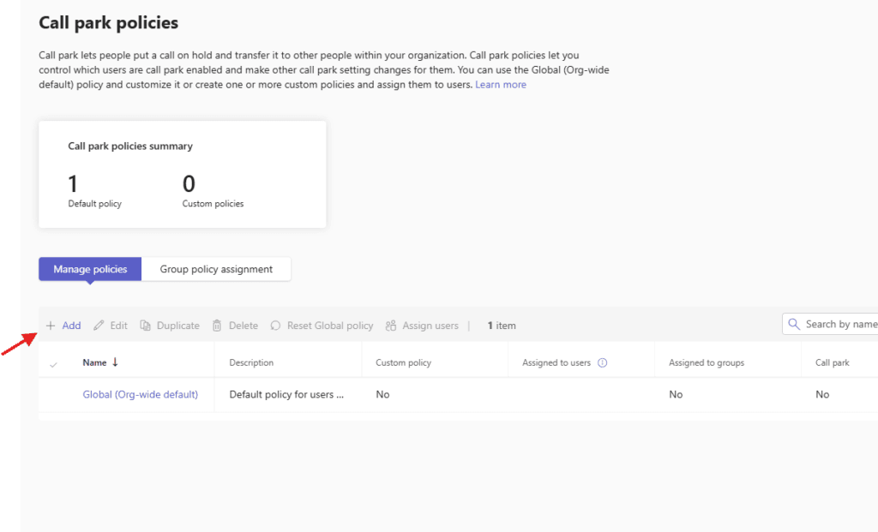
Task: Open Group policy assignment tab
Action: 216,269
